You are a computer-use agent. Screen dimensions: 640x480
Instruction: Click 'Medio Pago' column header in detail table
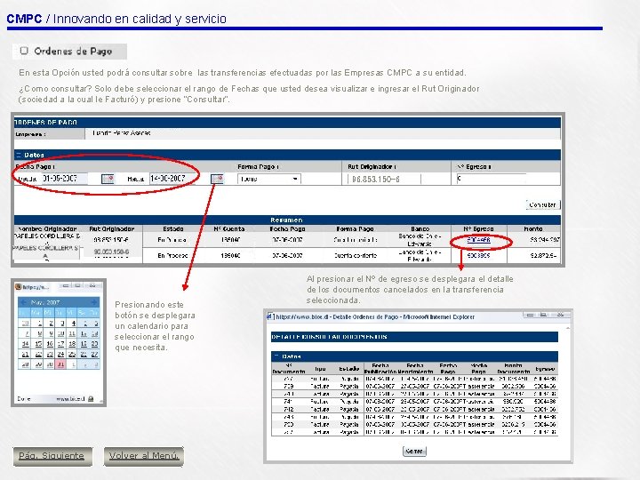479,369
